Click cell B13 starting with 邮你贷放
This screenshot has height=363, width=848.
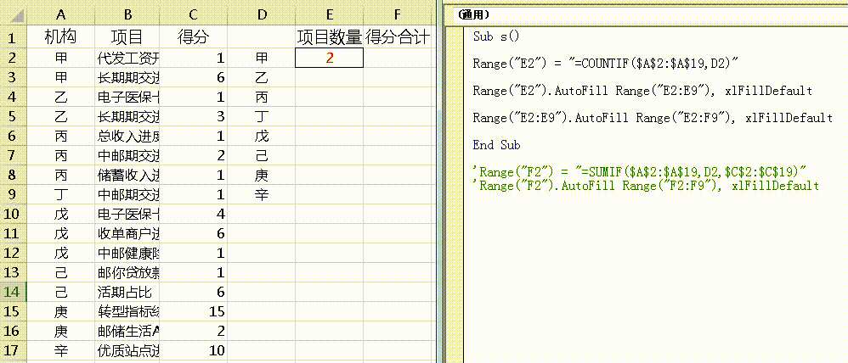(127, 272)
